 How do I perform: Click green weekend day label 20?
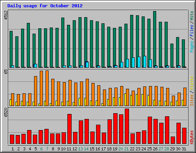click(121, 149)
